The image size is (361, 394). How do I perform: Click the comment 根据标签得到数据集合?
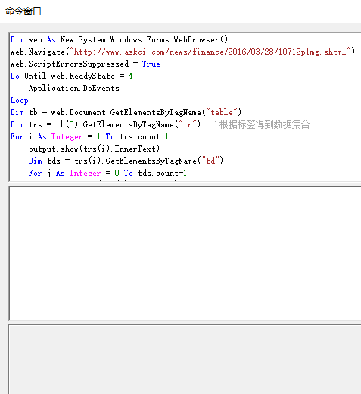click(x=262, y=124)
